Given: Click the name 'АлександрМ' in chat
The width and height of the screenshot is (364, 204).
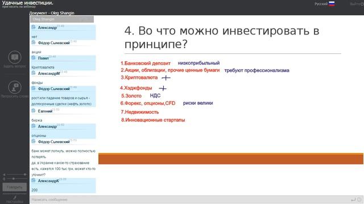Looking at the screenshot, I should tap(49, 73).
